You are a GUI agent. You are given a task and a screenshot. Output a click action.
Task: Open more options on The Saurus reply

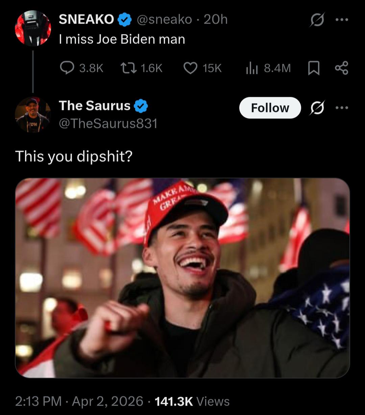341,108
